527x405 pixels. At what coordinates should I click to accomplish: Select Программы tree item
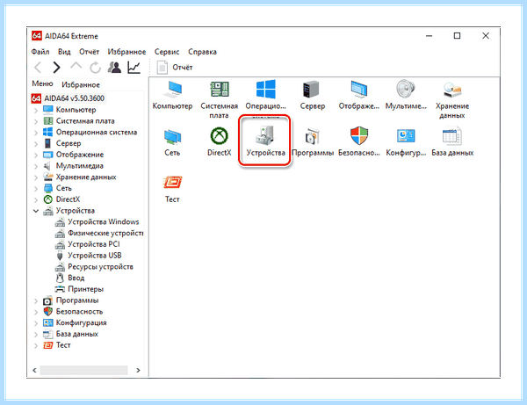[71, 300]
